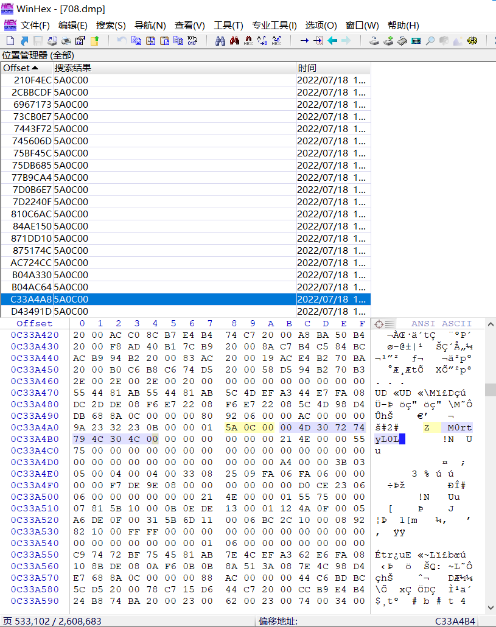Viewport: 496px width, 627px height.
Task: Open a new file with the blank page icon
Action: [10, 41]
